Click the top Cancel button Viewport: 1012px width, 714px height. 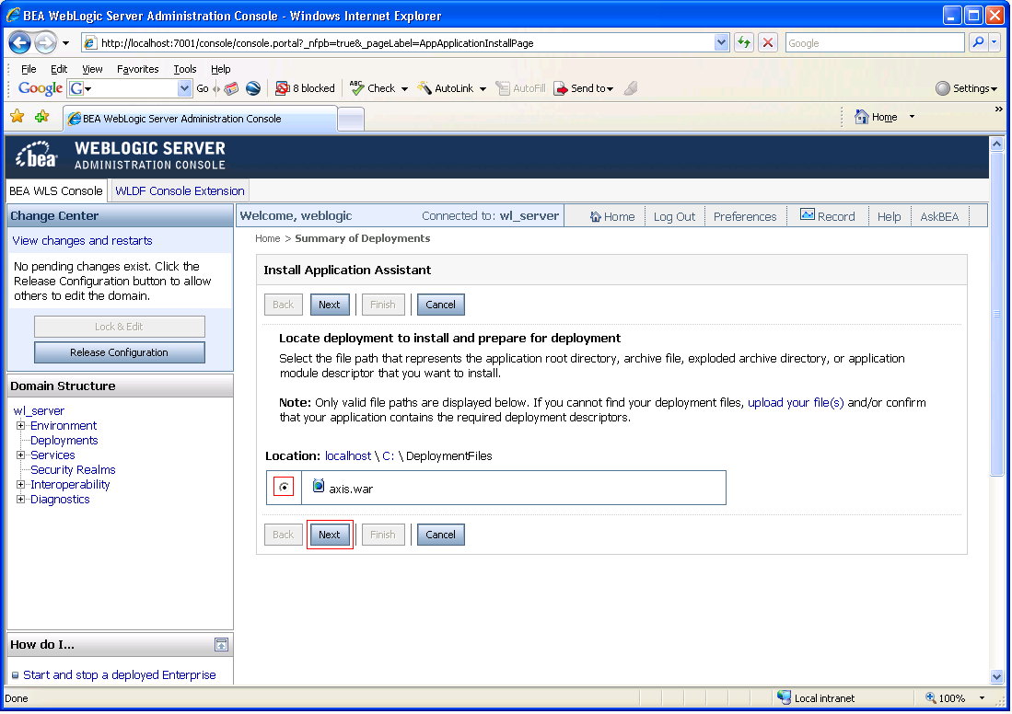pyautogui.click(x=441, y=305)
